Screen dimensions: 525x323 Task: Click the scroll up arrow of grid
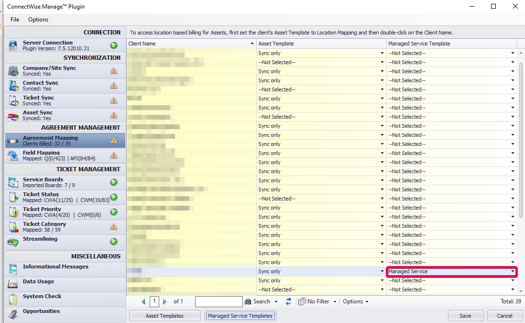(521, 53)
